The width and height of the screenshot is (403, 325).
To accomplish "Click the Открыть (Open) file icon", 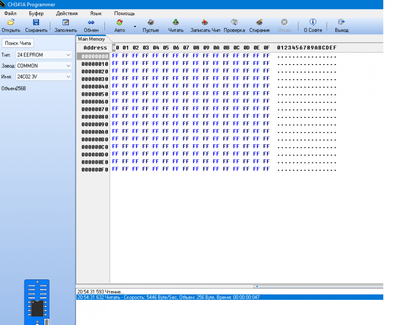I will (x=11, y=23).
